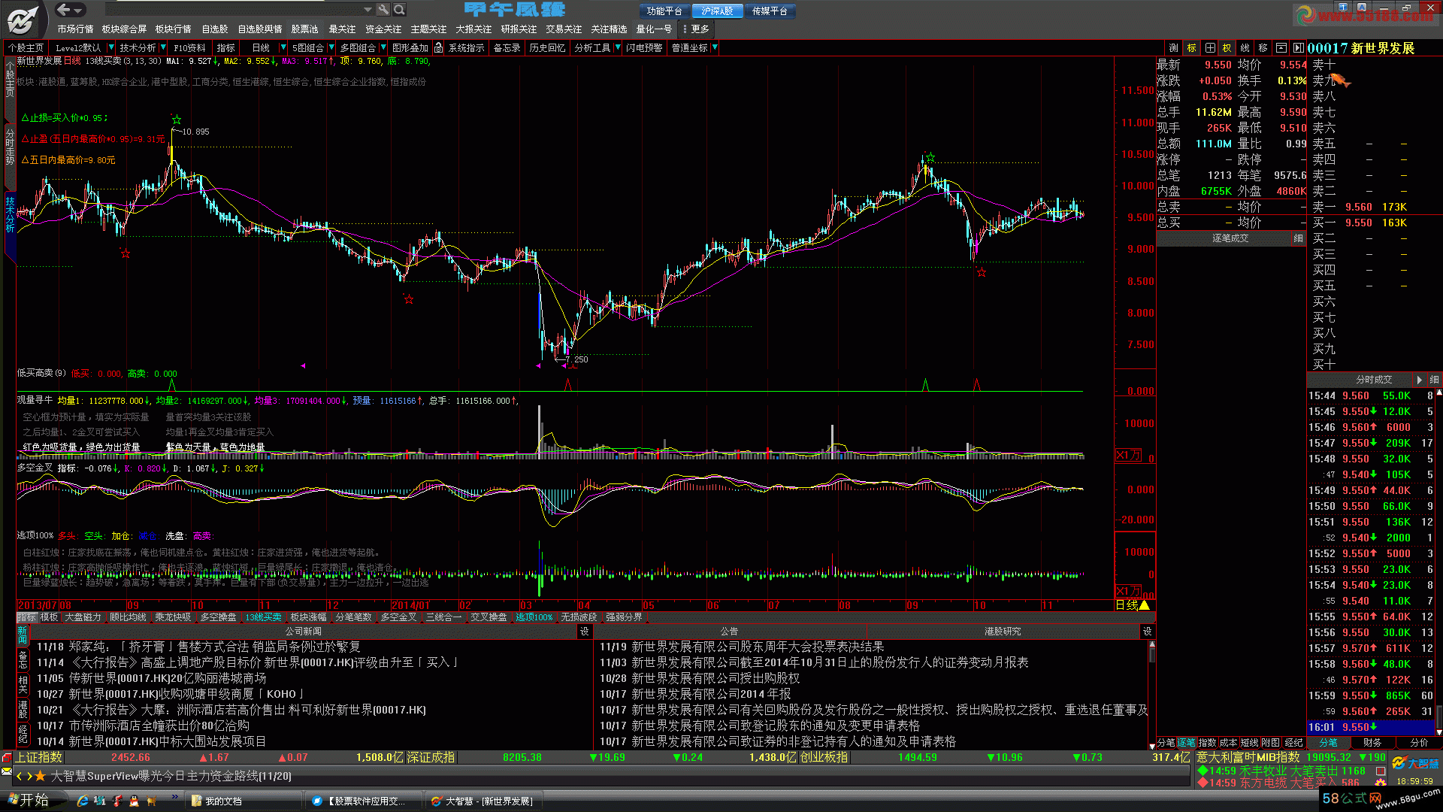Click the gear flower icon in alert ticker
Screen dimensions: 1443x812
point(1381,783)
